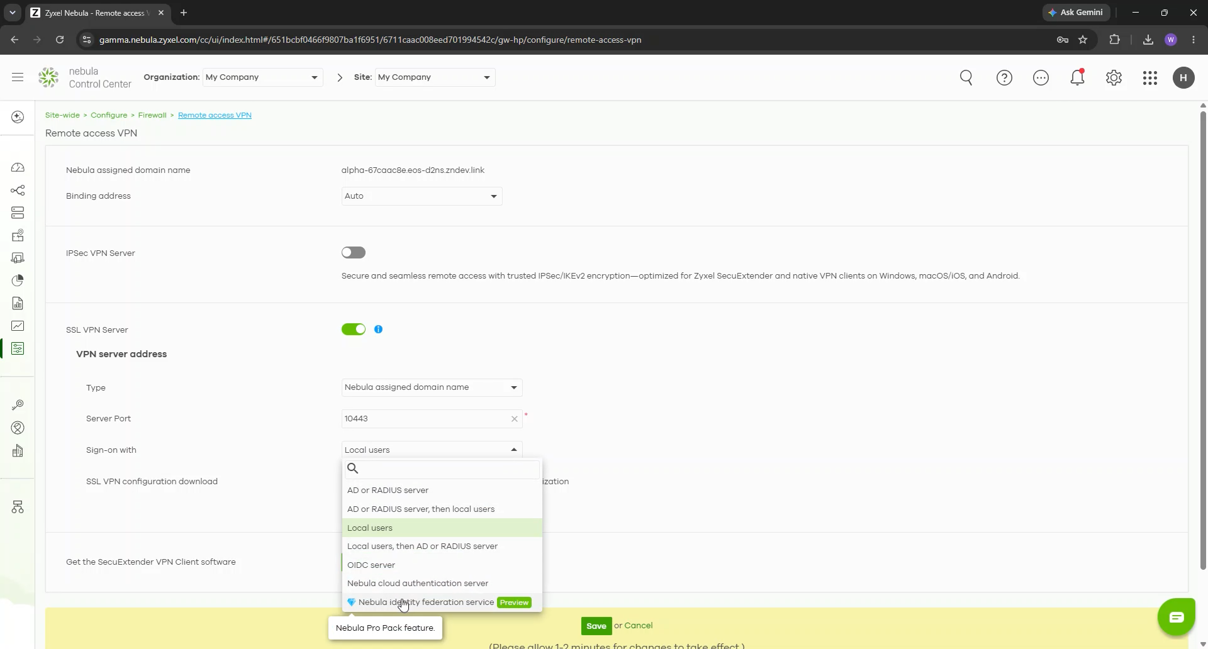
Task: Open the hierarchy tree sidebar icon
Action: [18, 507]
